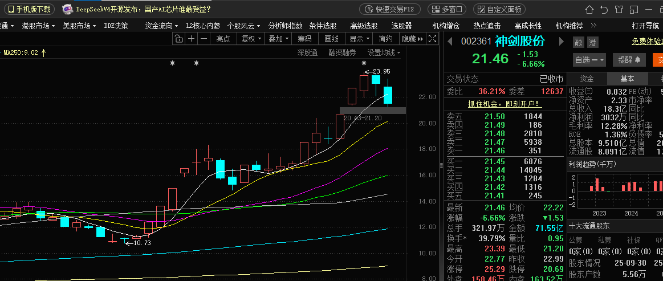663x281 pixels.
Task: Zoom out chart with minus icon
Action: [x=204, y=39]
